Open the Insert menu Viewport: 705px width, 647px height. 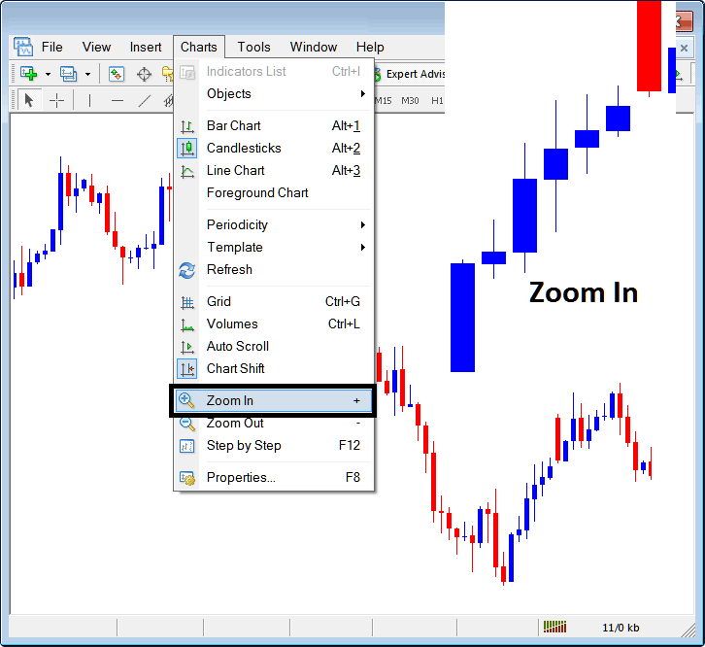click(x=146, y=48)
